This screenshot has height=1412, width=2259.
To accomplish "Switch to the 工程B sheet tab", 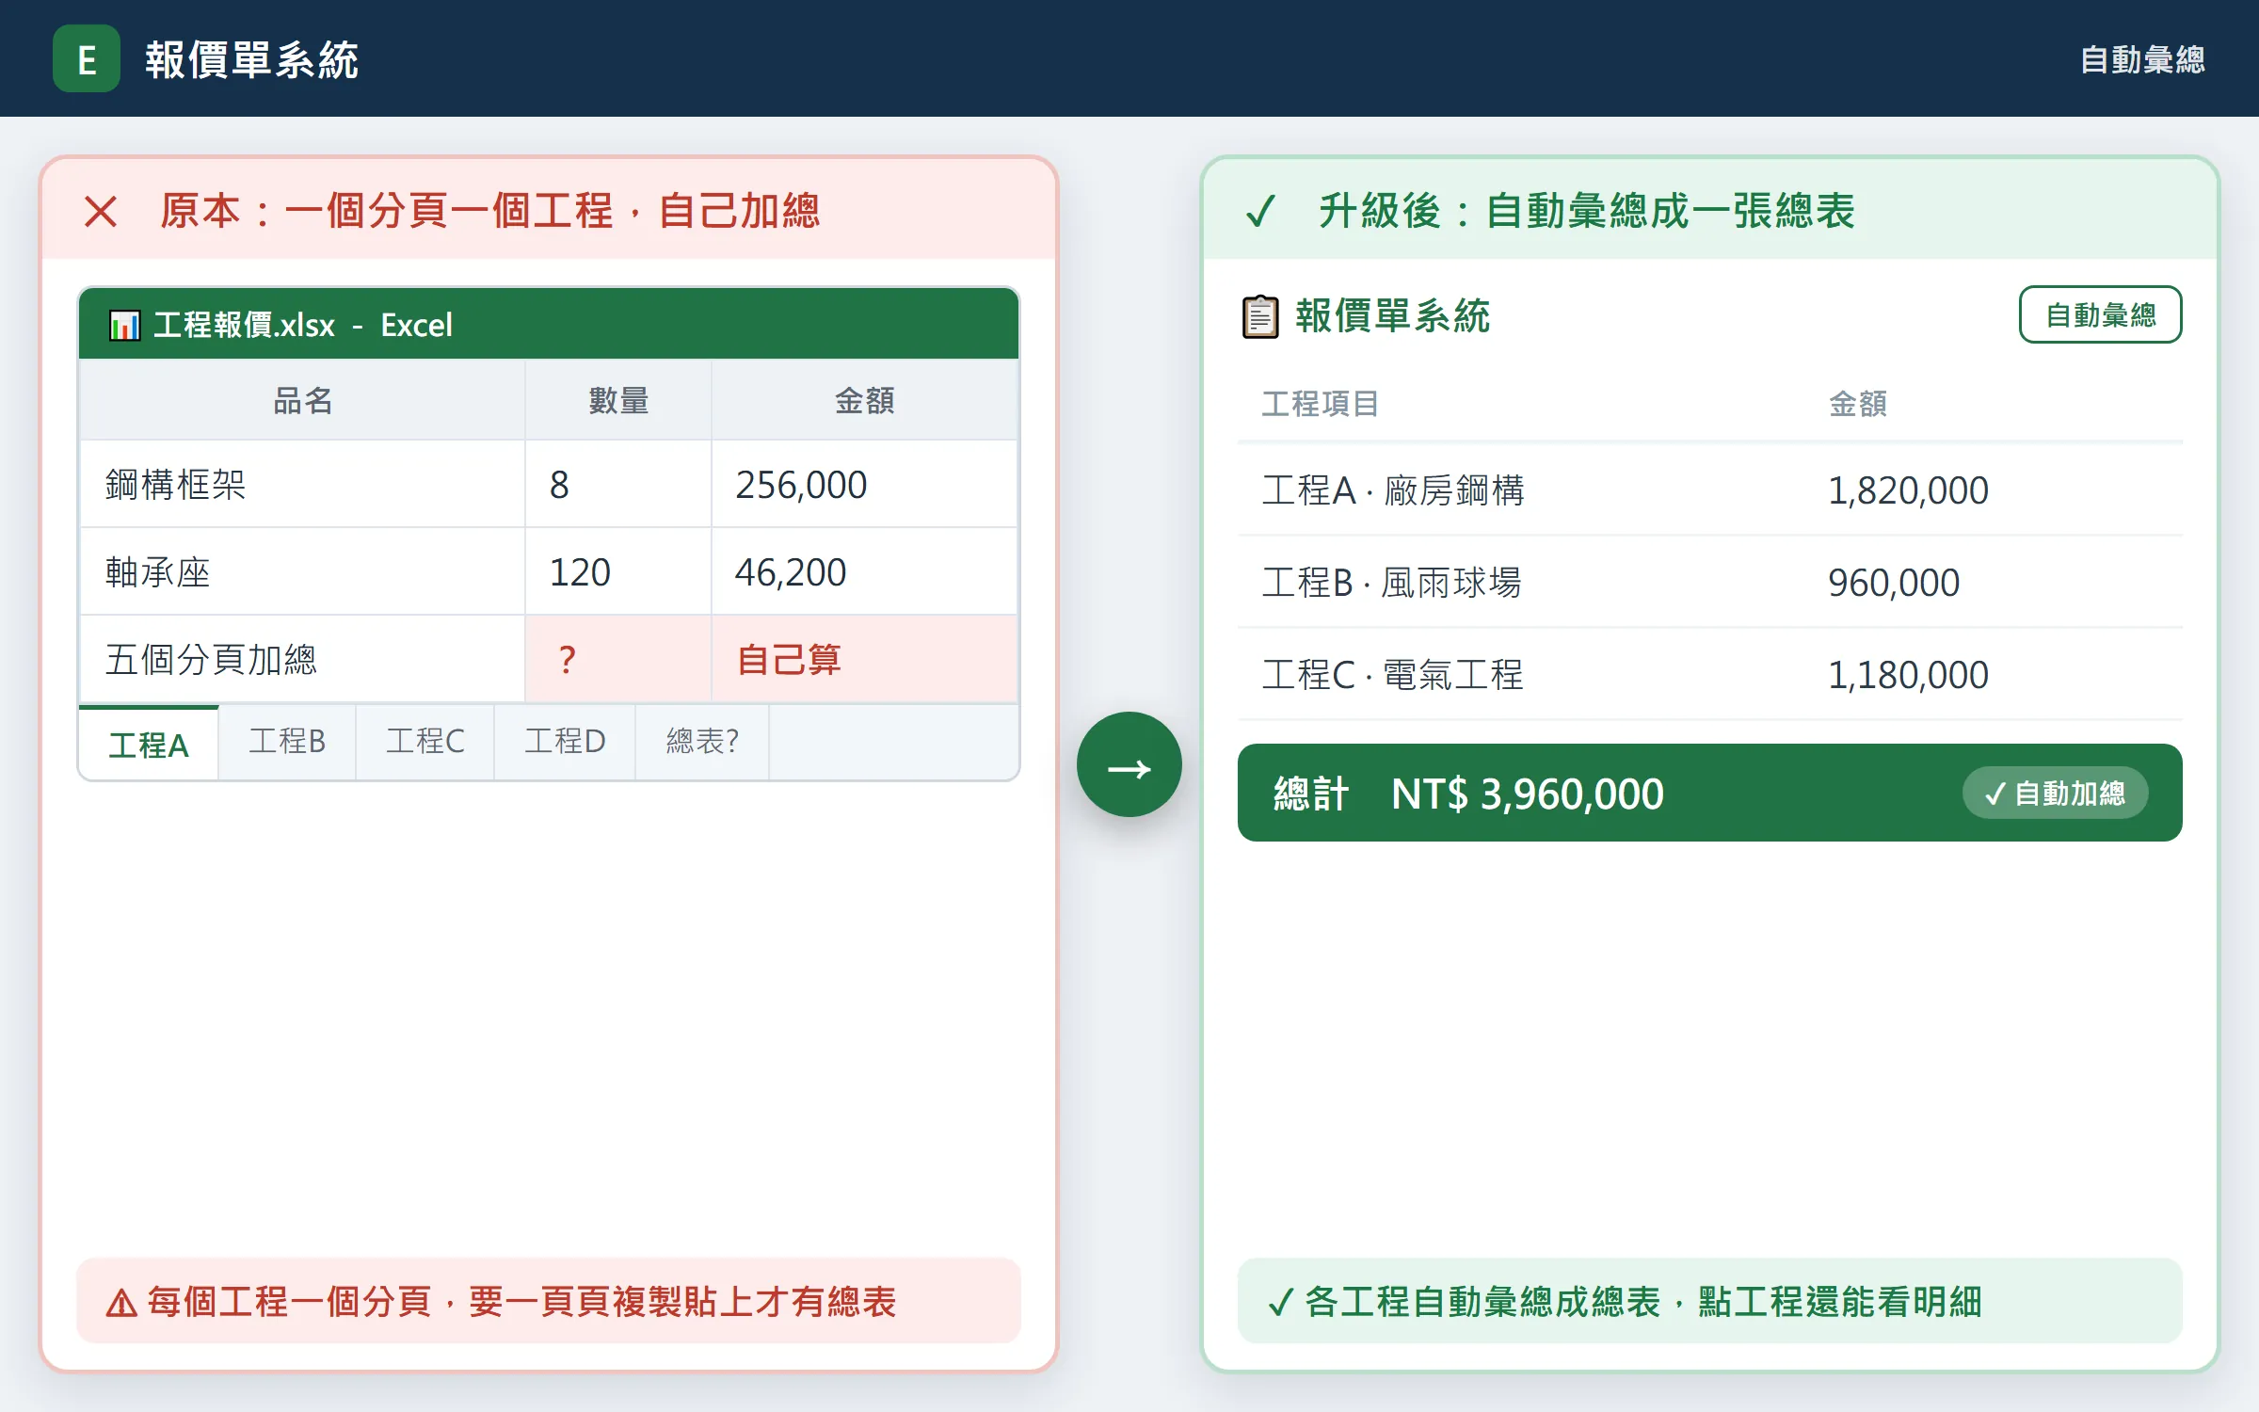I will [x=287, y=742].
